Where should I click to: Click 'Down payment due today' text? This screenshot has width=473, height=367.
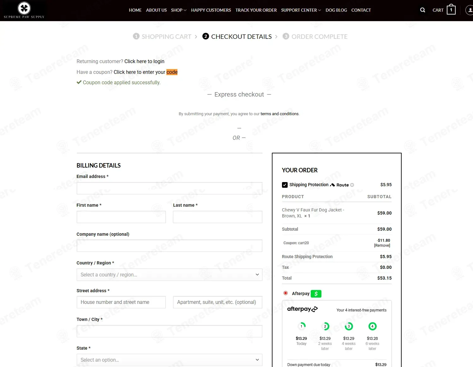[309, 364]
